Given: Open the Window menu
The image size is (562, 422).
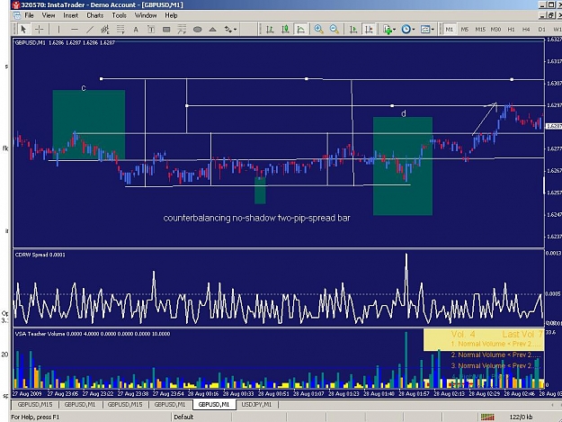Looking at the screenshot, I should (x=146, y=15).
